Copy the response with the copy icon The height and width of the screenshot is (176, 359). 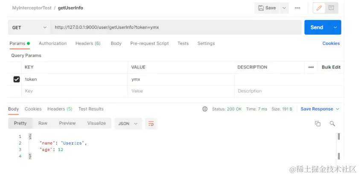318,124
